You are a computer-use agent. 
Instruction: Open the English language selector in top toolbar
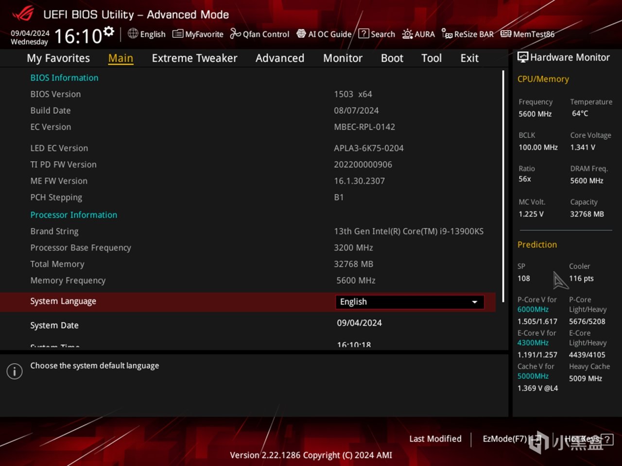point(147,34)
